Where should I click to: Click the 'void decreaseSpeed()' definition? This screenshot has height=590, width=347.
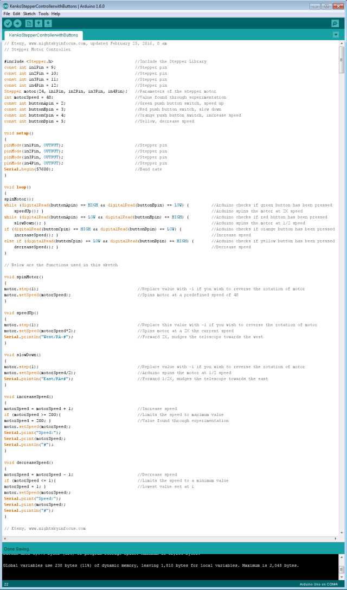tap(29, 463)
